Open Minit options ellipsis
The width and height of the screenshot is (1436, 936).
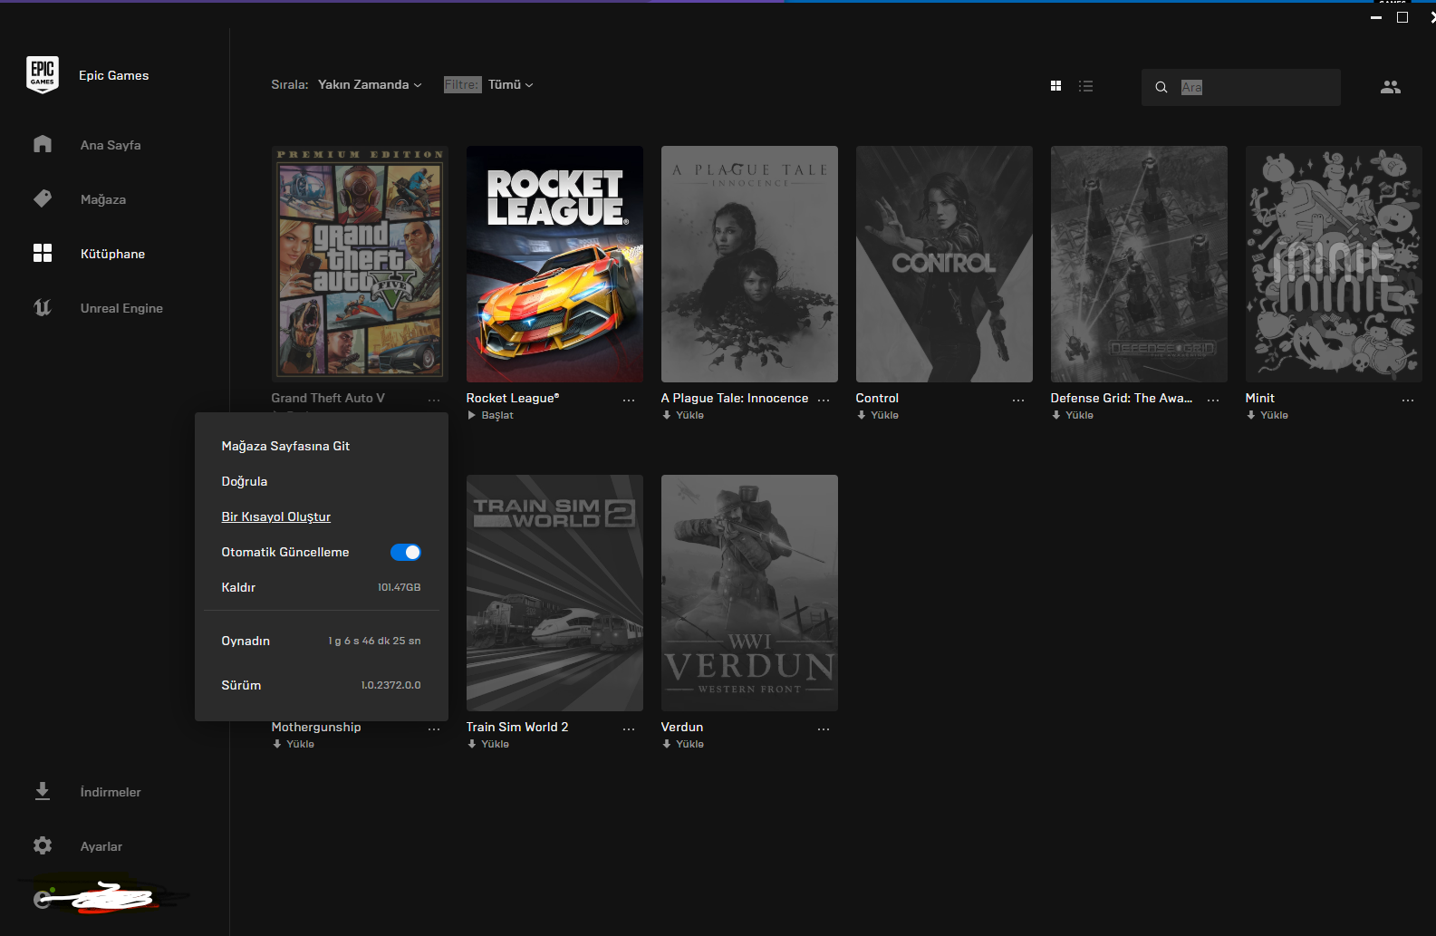coord(1408,400)
